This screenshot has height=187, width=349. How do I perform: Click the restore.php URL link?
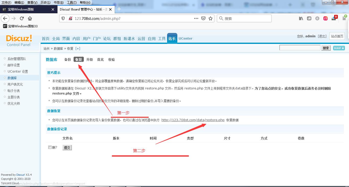click(193, 120)
